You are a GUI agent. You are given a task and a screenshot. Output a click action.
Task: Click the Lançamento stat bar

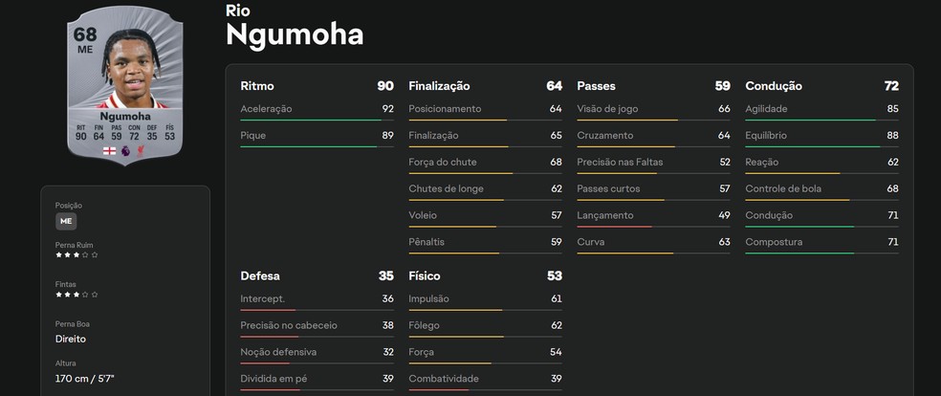[653, 227]
